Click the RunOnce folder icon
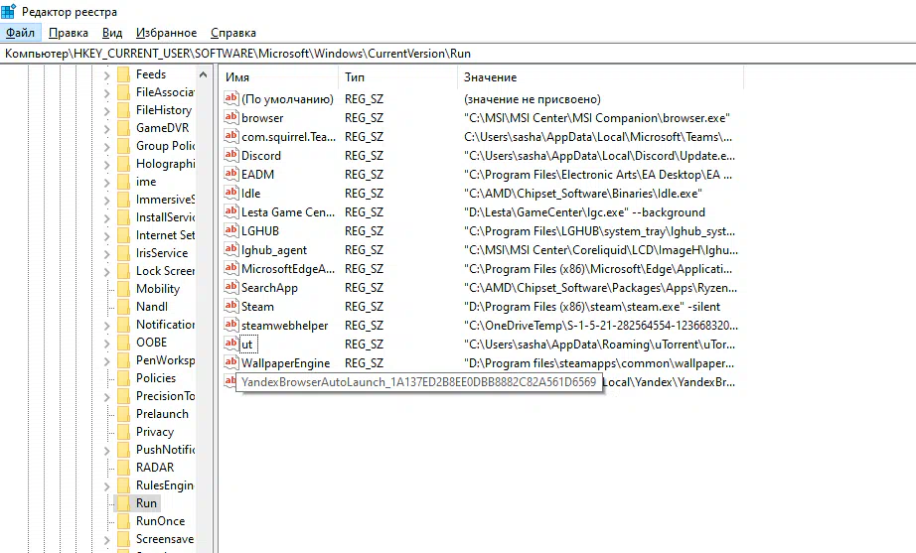This screenshot has height=553, width=916. point(123,521)
